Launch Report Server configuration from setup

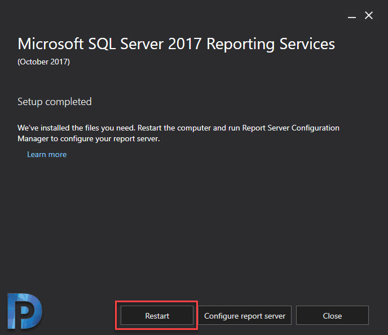245,315
